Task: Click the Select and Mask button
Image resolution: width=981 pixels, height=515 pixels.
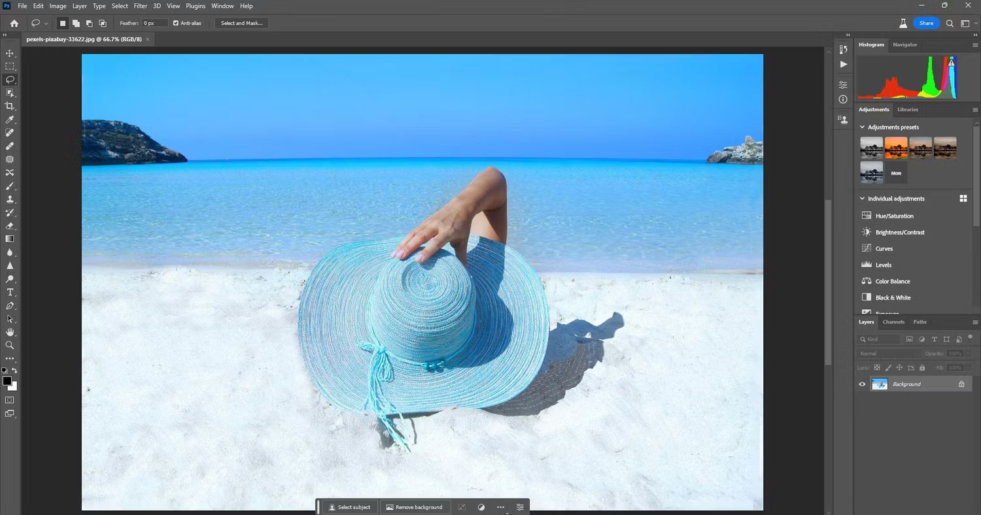Action: (x=241, y=24)
